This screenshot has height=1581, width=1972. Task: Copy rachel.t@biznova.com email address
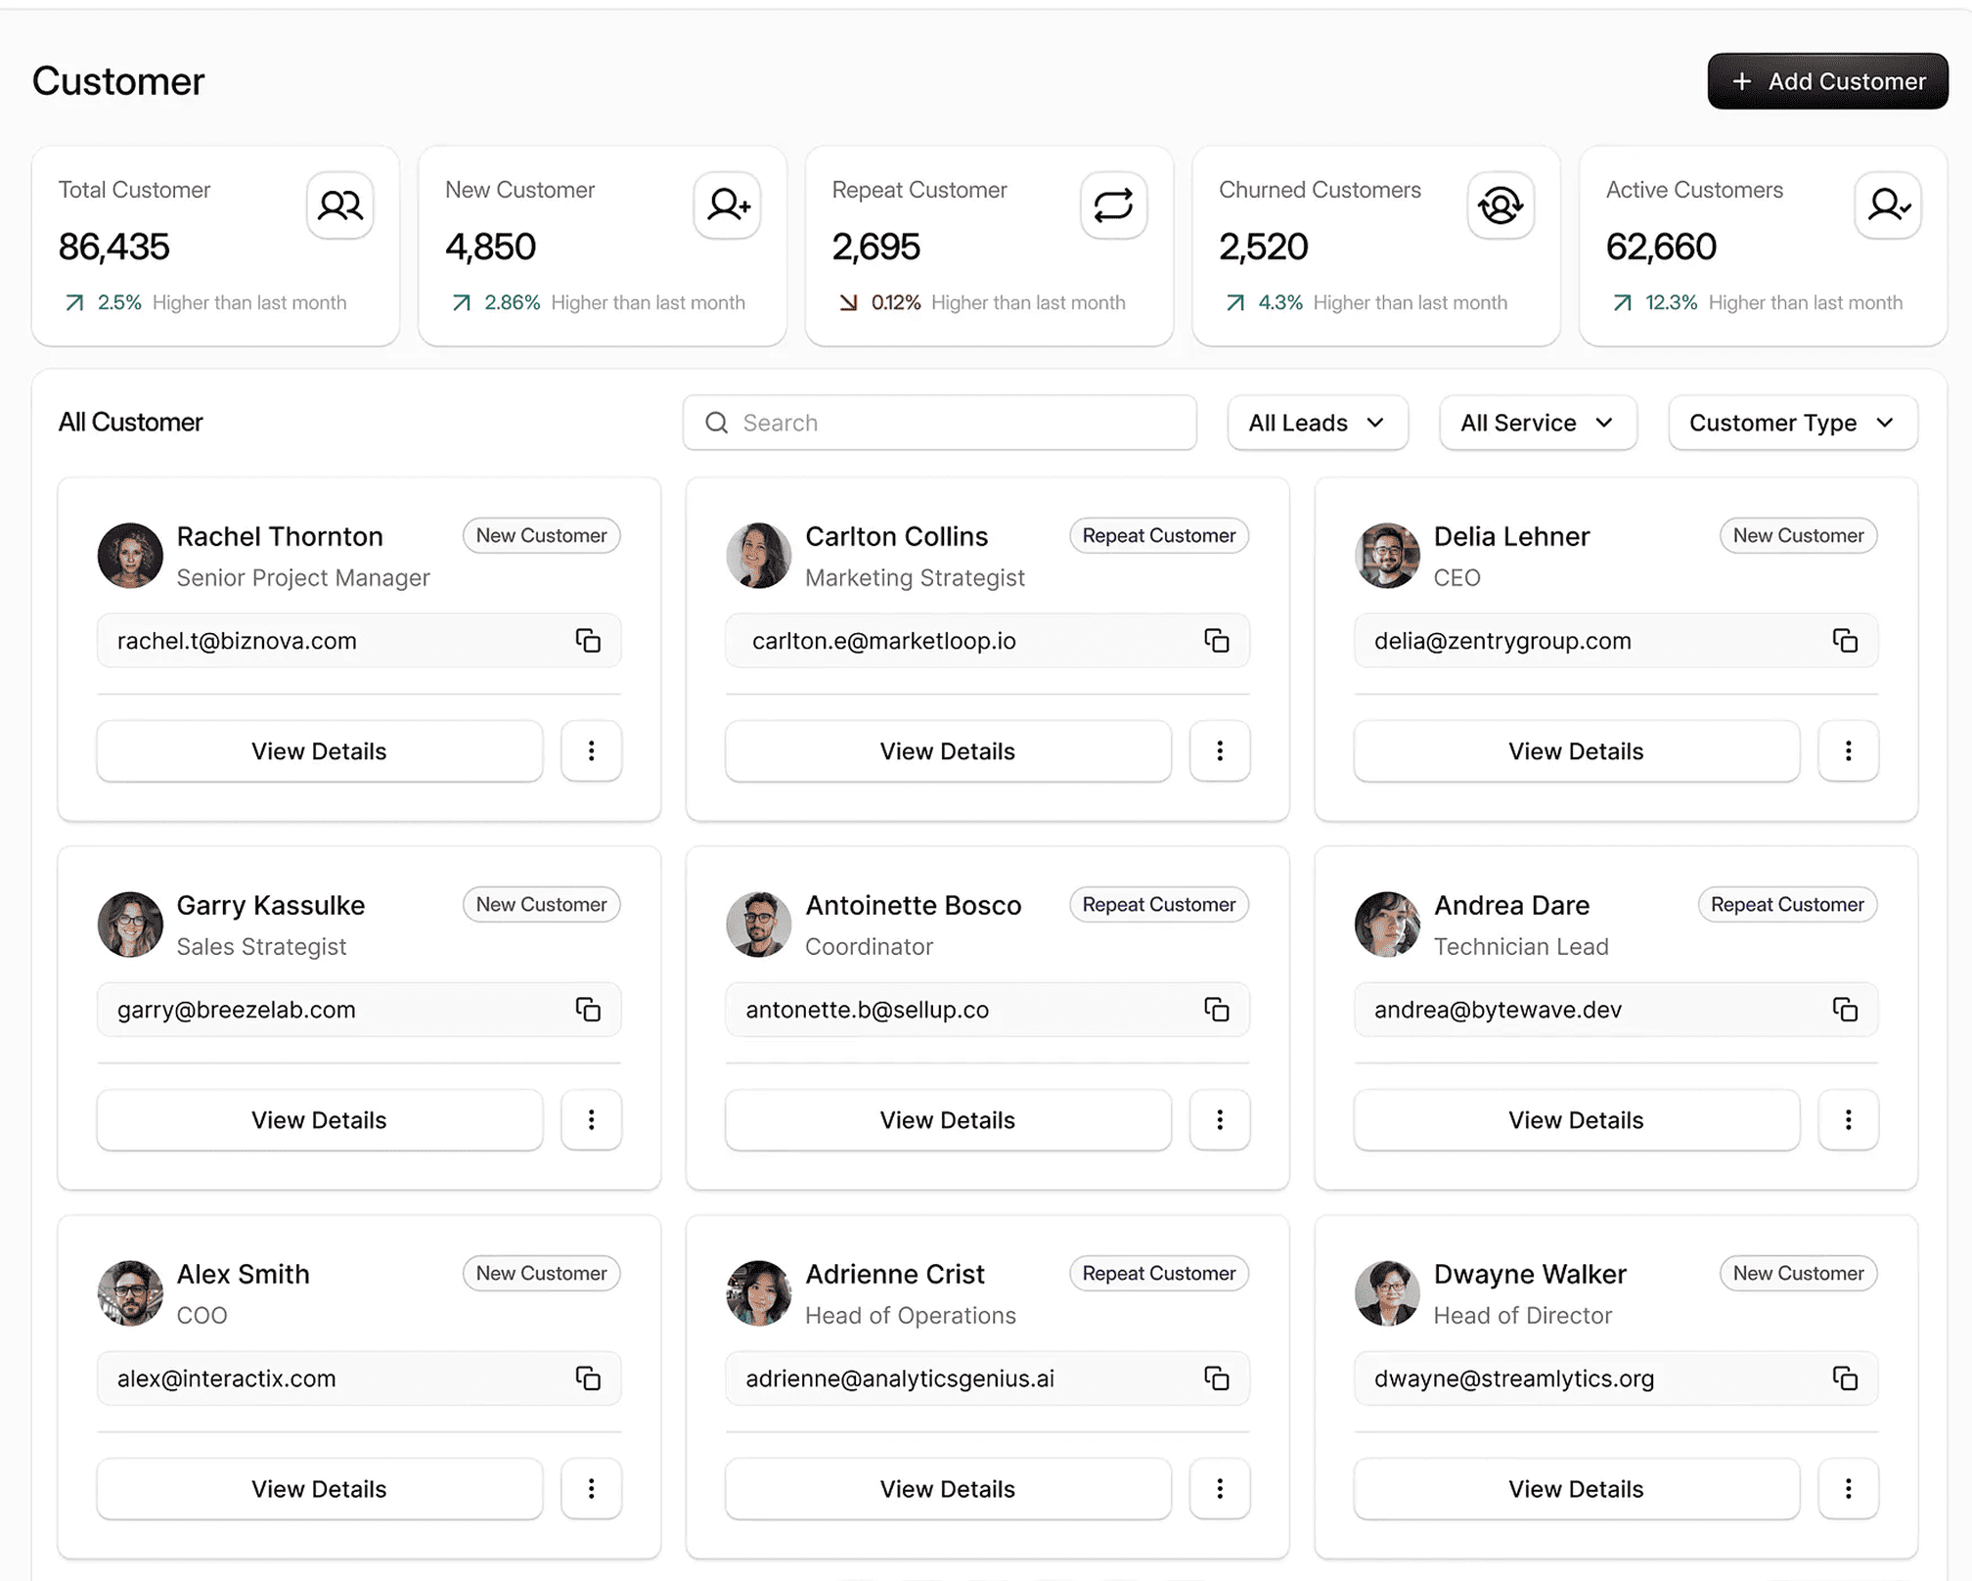pos(588,641)
